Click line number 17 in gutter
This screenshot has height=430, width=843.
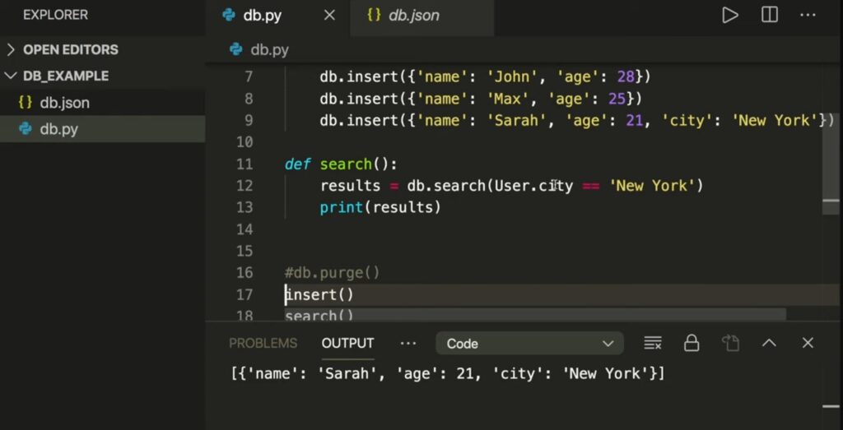(244, 294)
